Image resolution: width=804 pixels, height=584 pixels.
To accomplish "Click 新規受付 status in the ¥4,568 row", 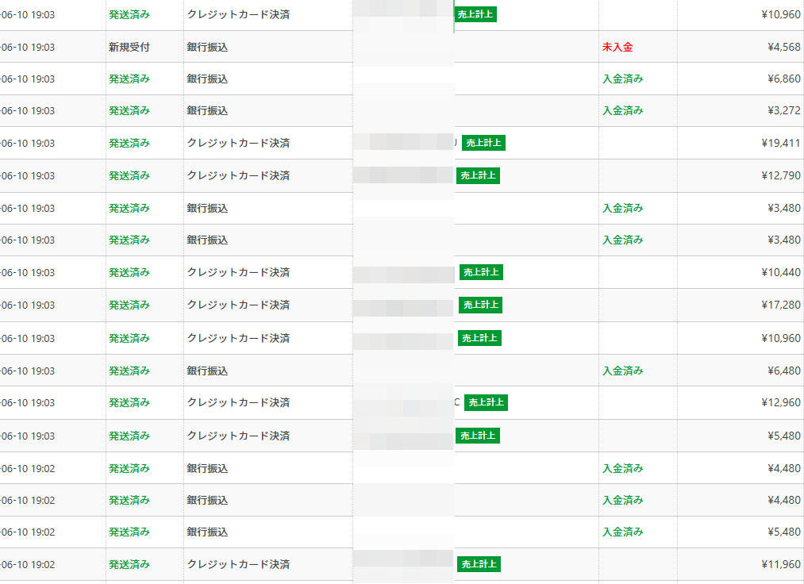I will pos(129,48).
